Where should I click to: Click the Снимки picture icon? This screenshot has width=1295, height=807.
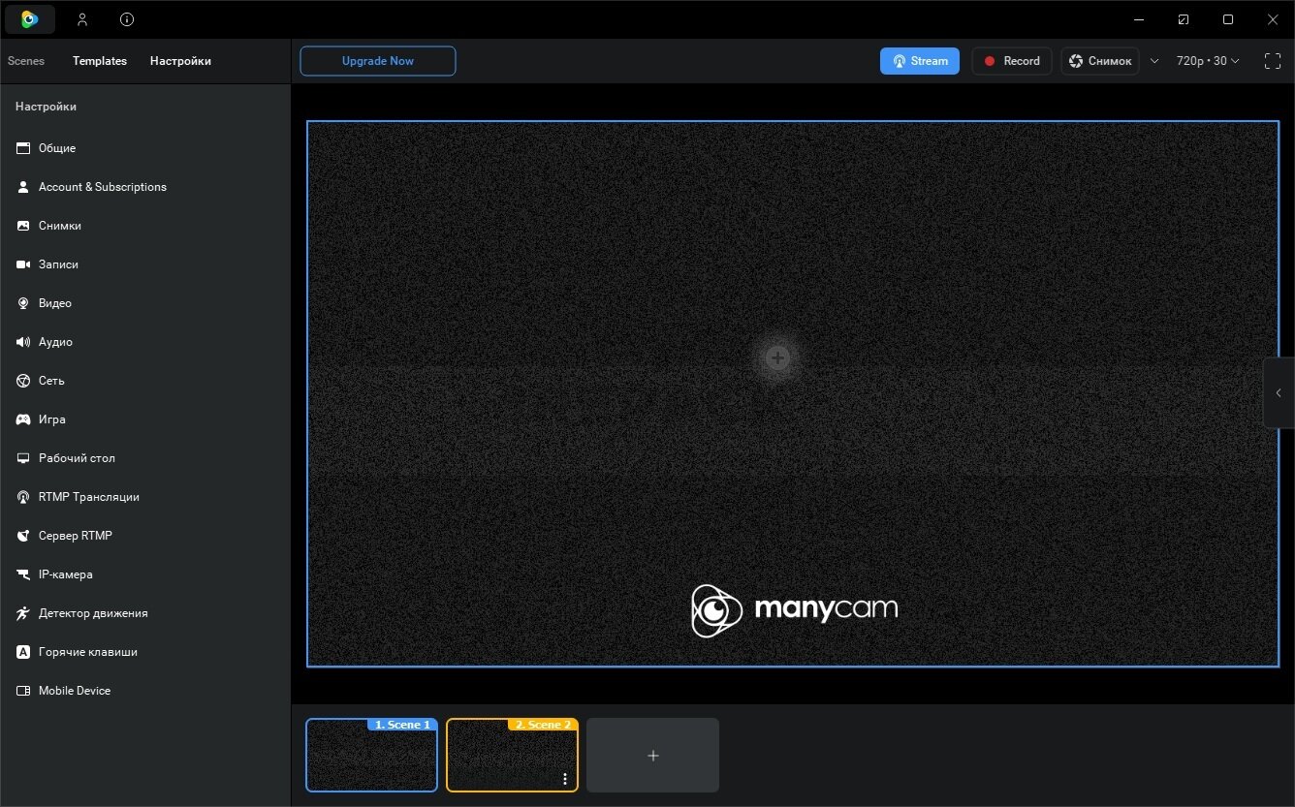(23, 226)
